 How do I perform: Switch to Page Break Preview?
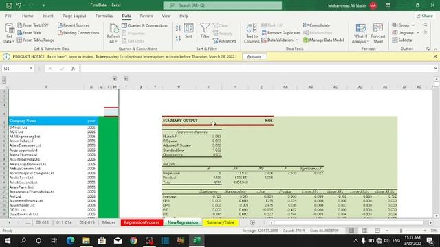377,231
